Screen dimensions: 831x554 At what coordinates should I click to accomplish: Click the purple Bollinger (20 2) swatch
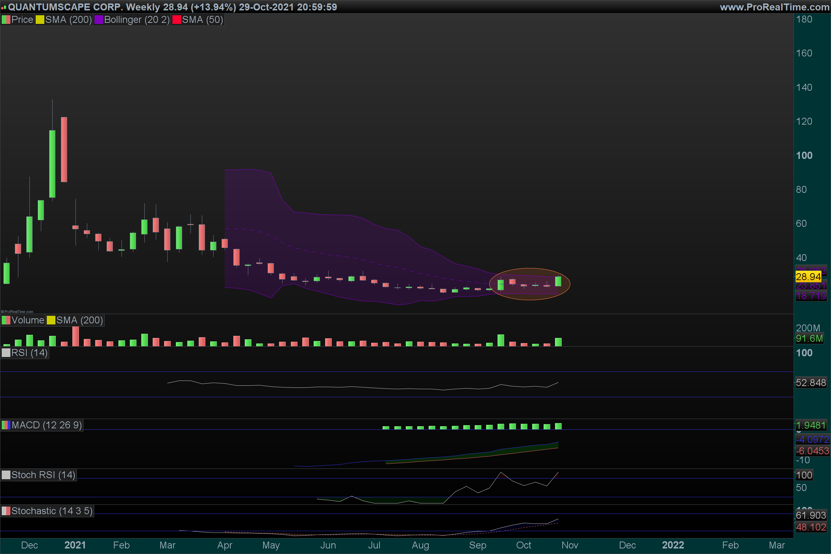[x=99, y=20]
